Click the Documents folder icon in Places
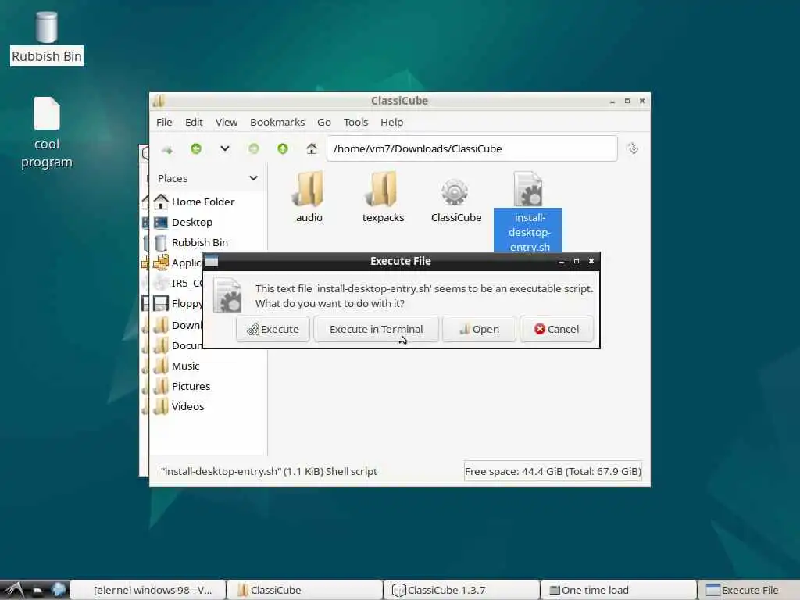The image size is (800, 600). pos(161,345)
